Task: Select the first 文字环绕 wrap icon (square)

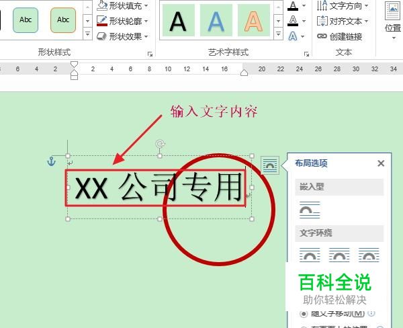Action: click(x=310, y=255)
